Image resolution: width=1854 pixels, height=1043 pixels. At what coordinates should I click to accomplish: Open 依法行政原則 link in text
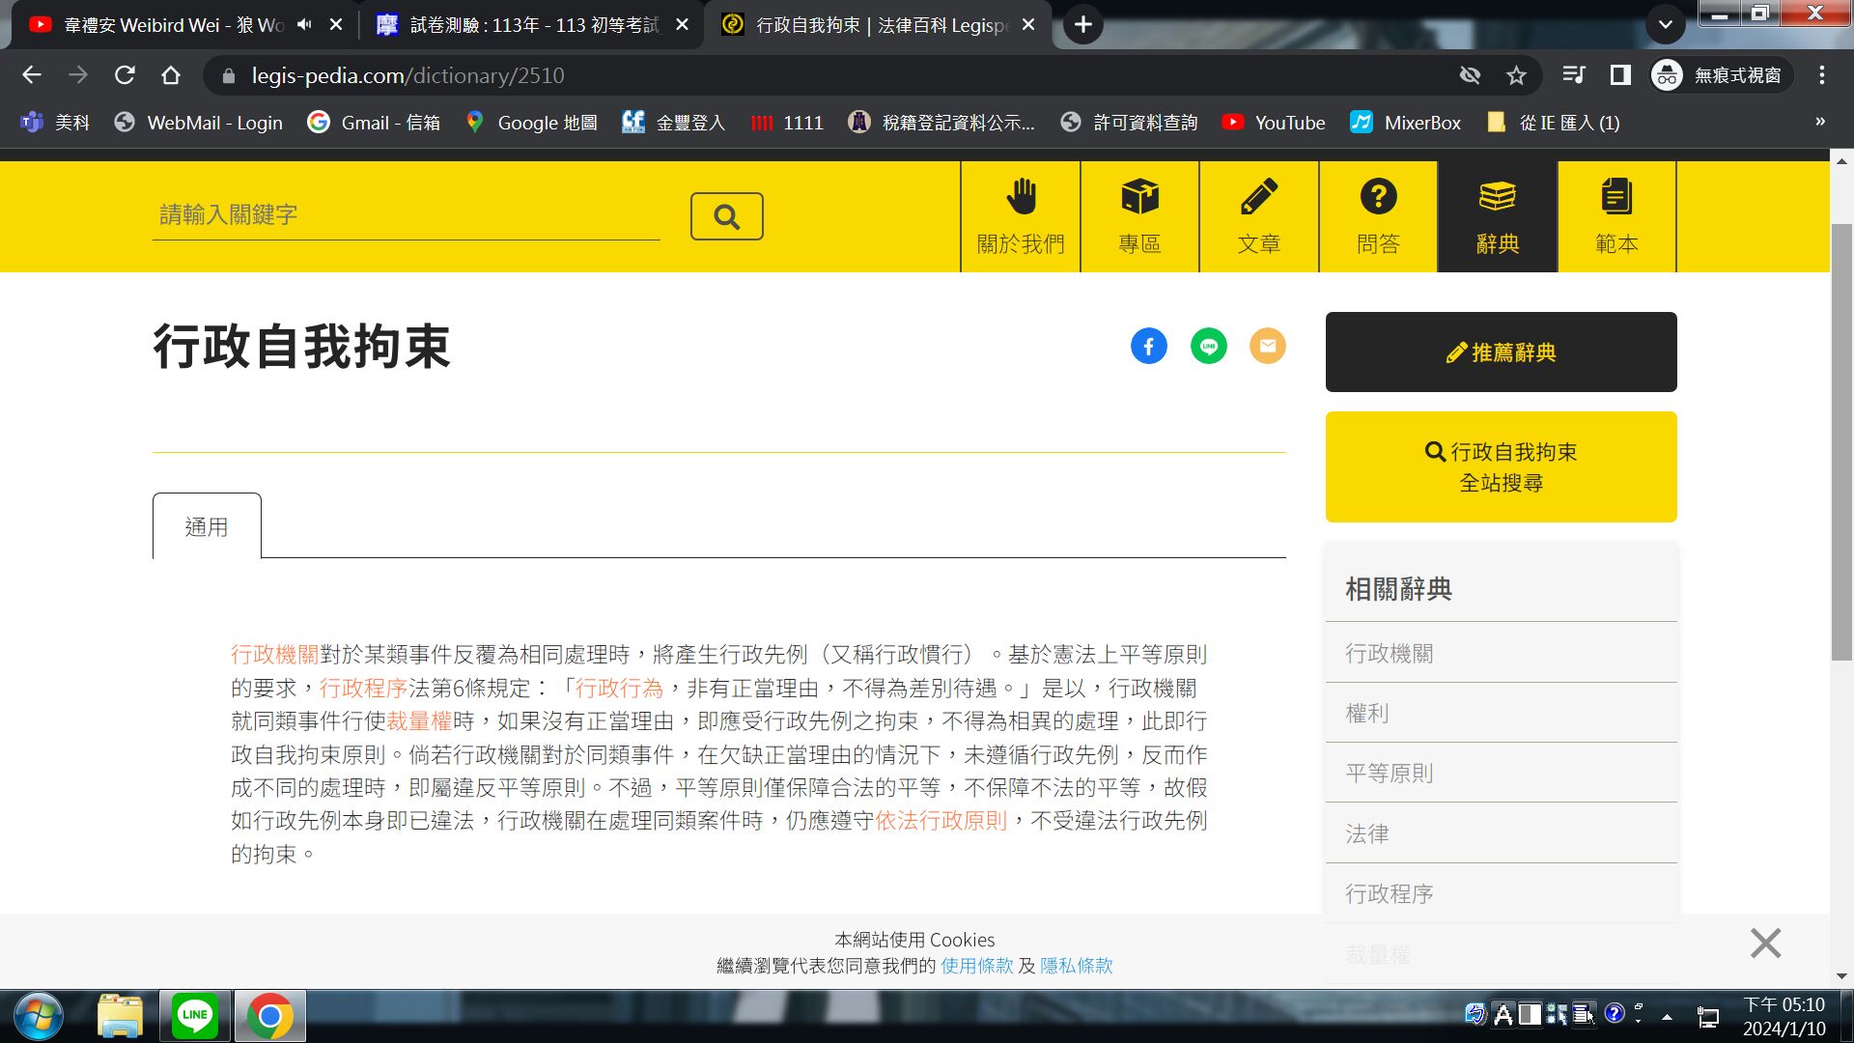[941, 821]
